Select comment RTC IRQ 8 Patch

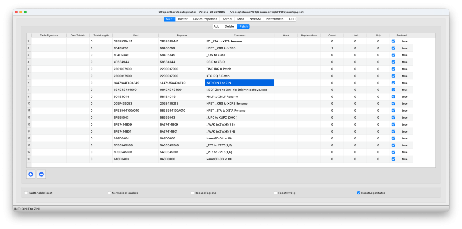tap(239, 76)
